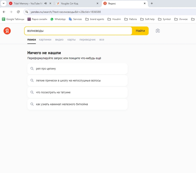Click the magnifier icon beside что посмотреть на татуине
This screenshot has width=196, height=173.
pos(32,92)
